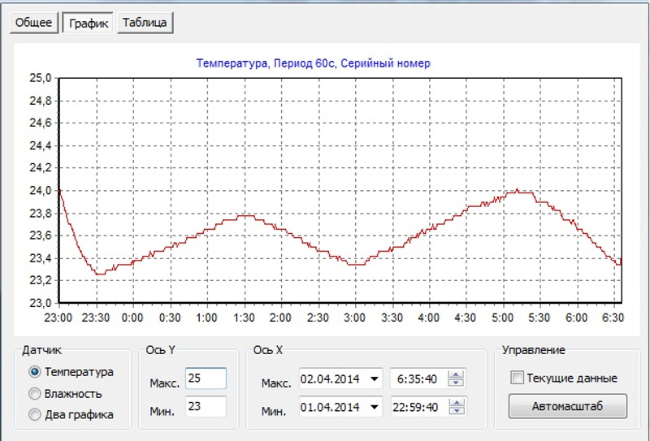The height and width of the screenshot is (441, 650).
Task: Increase min time 22:59:40 with up arrow
Action: pos(457,402)
